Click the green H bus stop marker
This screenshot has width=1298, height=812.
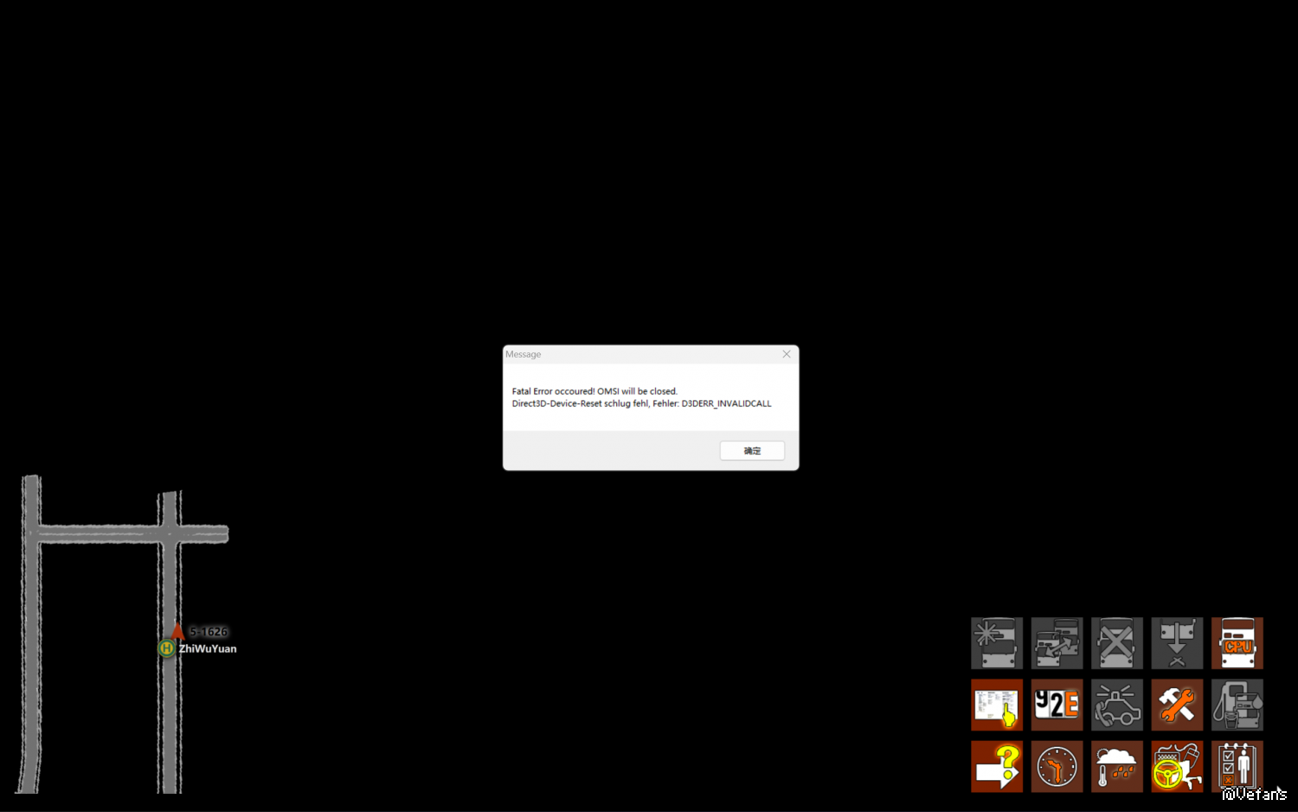click(x=167, y=648)
